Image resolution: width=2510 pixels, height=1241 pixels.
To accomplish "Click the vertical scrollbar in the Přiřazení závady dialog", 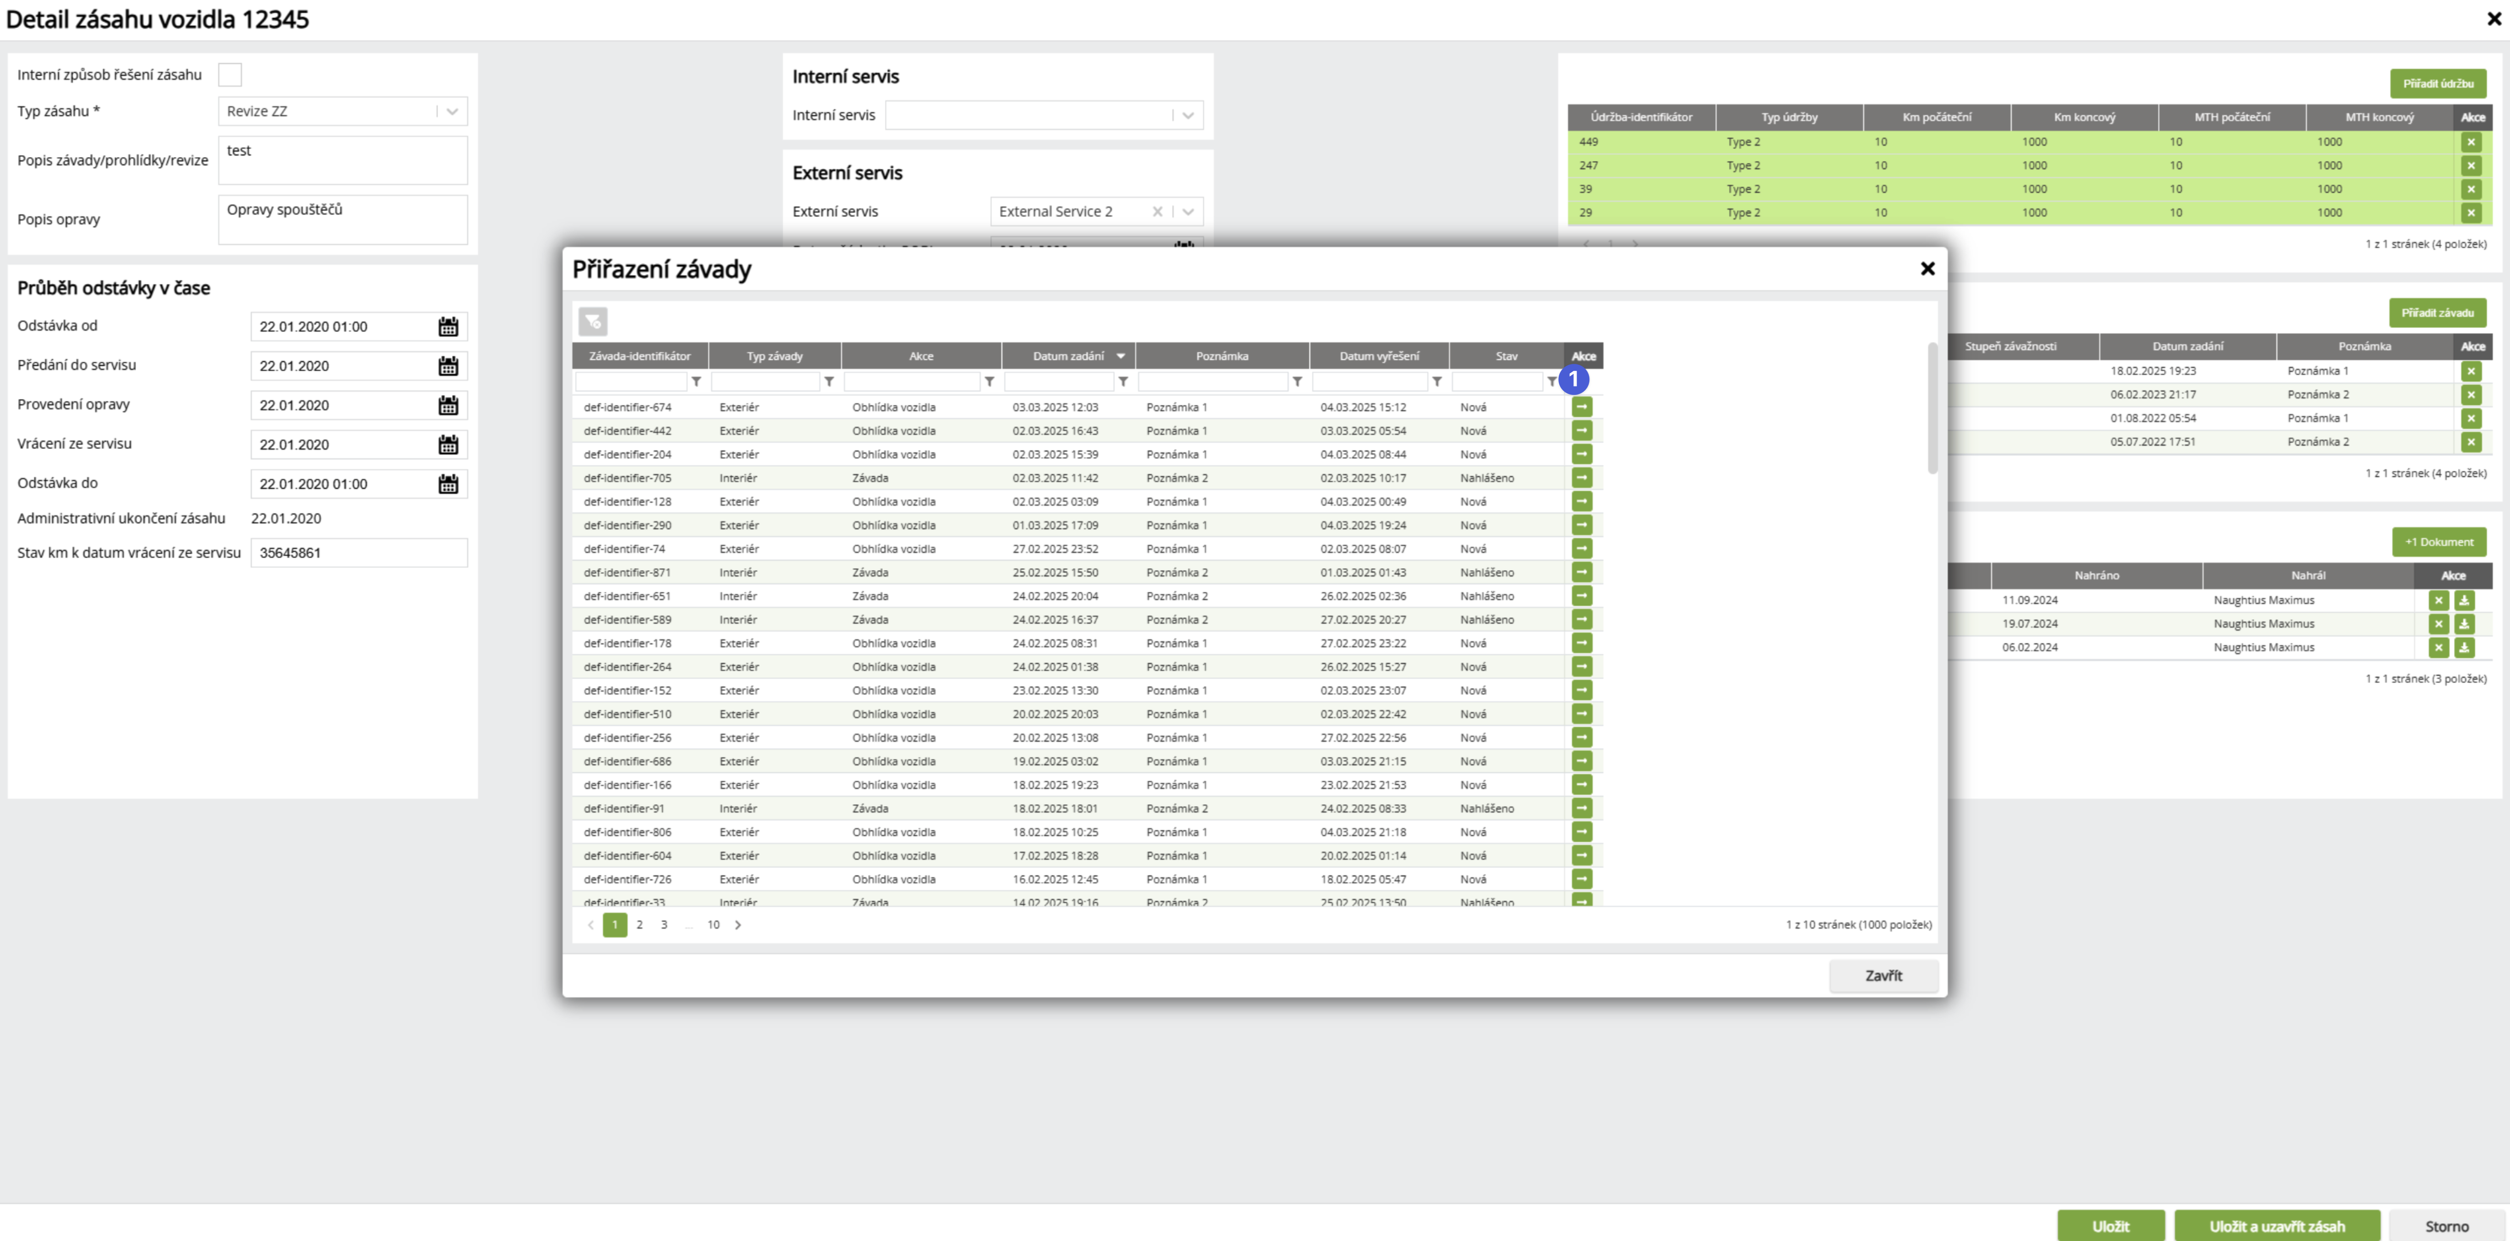I will pyautogui.click(x=1932, y=409).
